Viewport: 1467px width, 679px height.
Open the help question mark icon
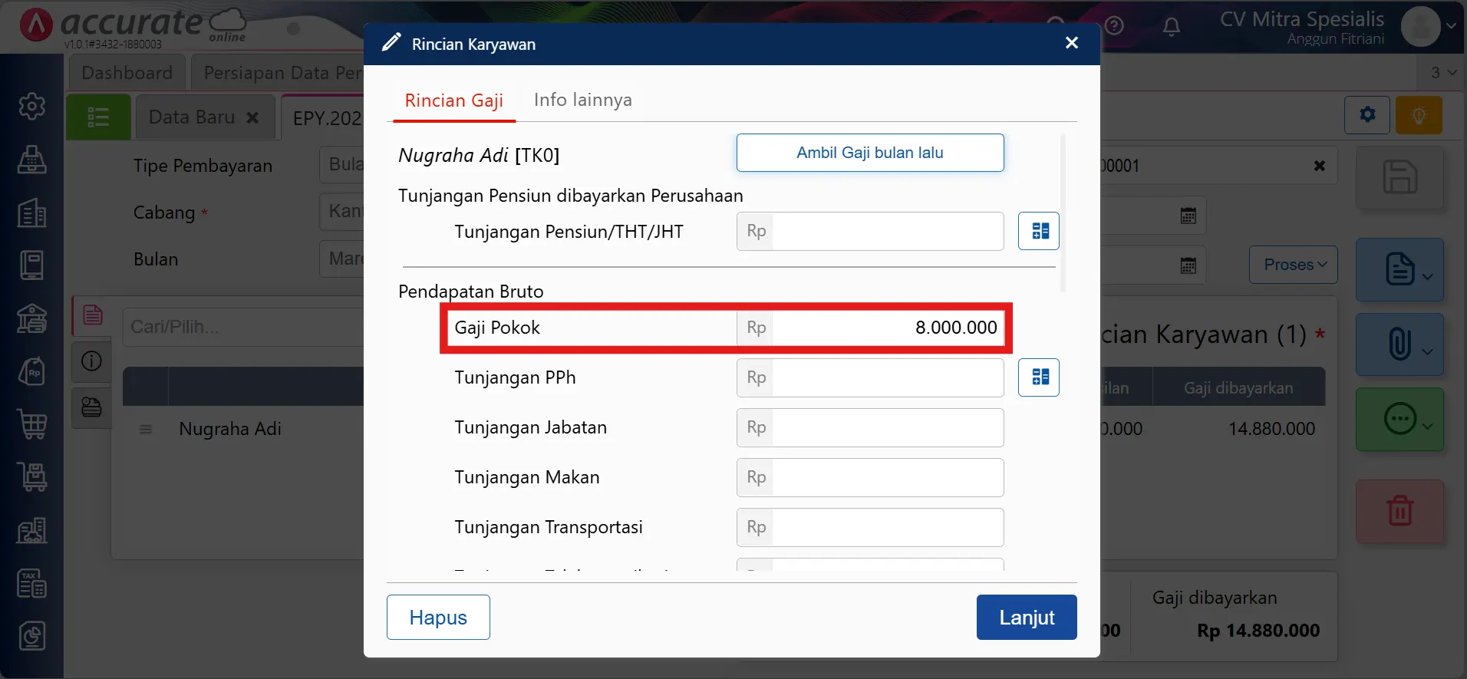pos(1115,26)
